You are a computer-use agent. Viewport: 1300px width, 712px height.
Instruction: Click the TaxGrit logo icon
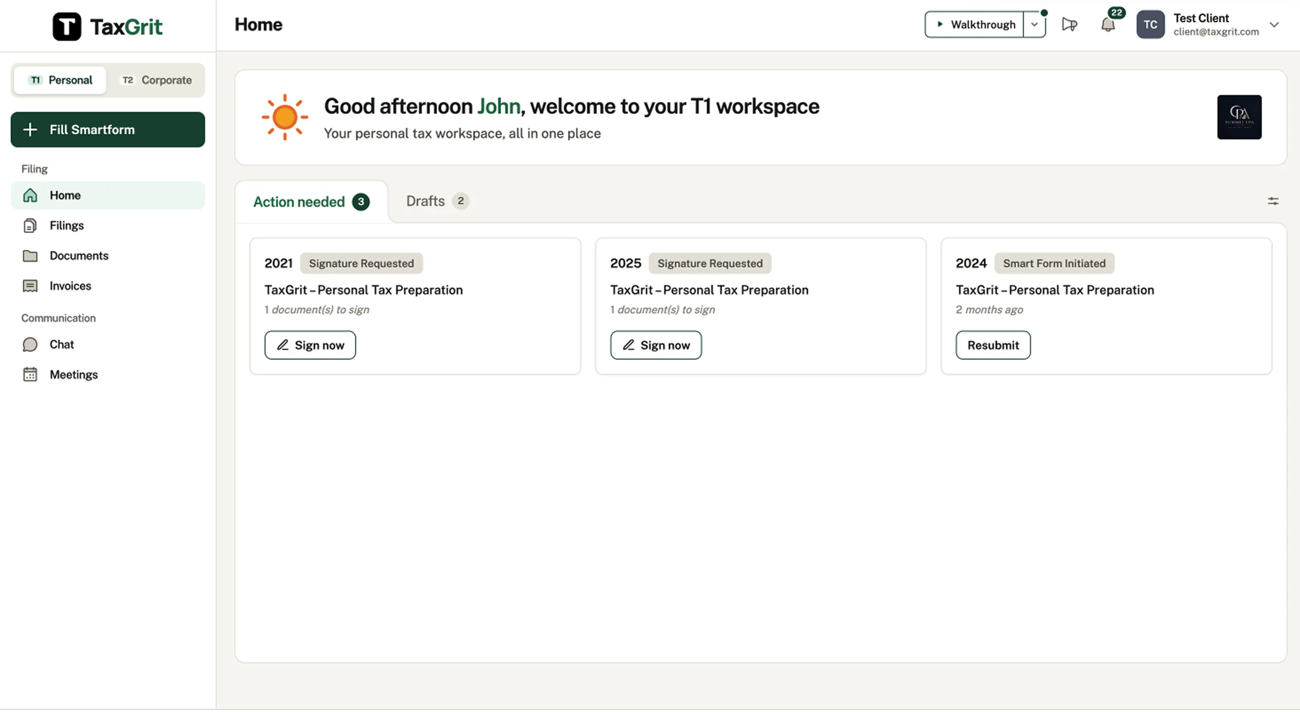[x=67, y=26]
